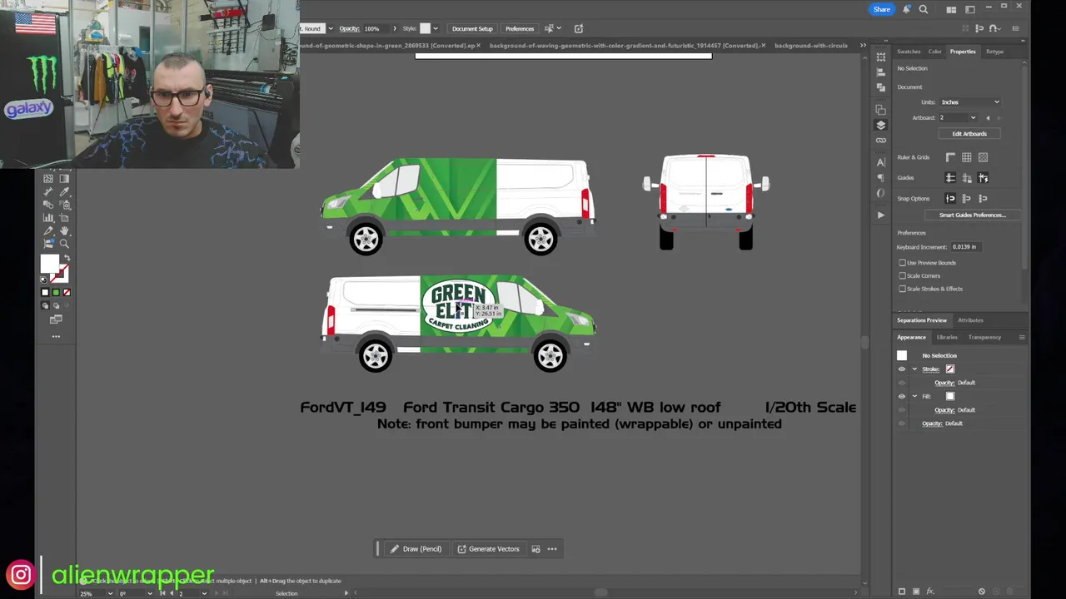Open the Libraries tab
Viewport: 1066px width, 599px height.
[x=947, y=337]
